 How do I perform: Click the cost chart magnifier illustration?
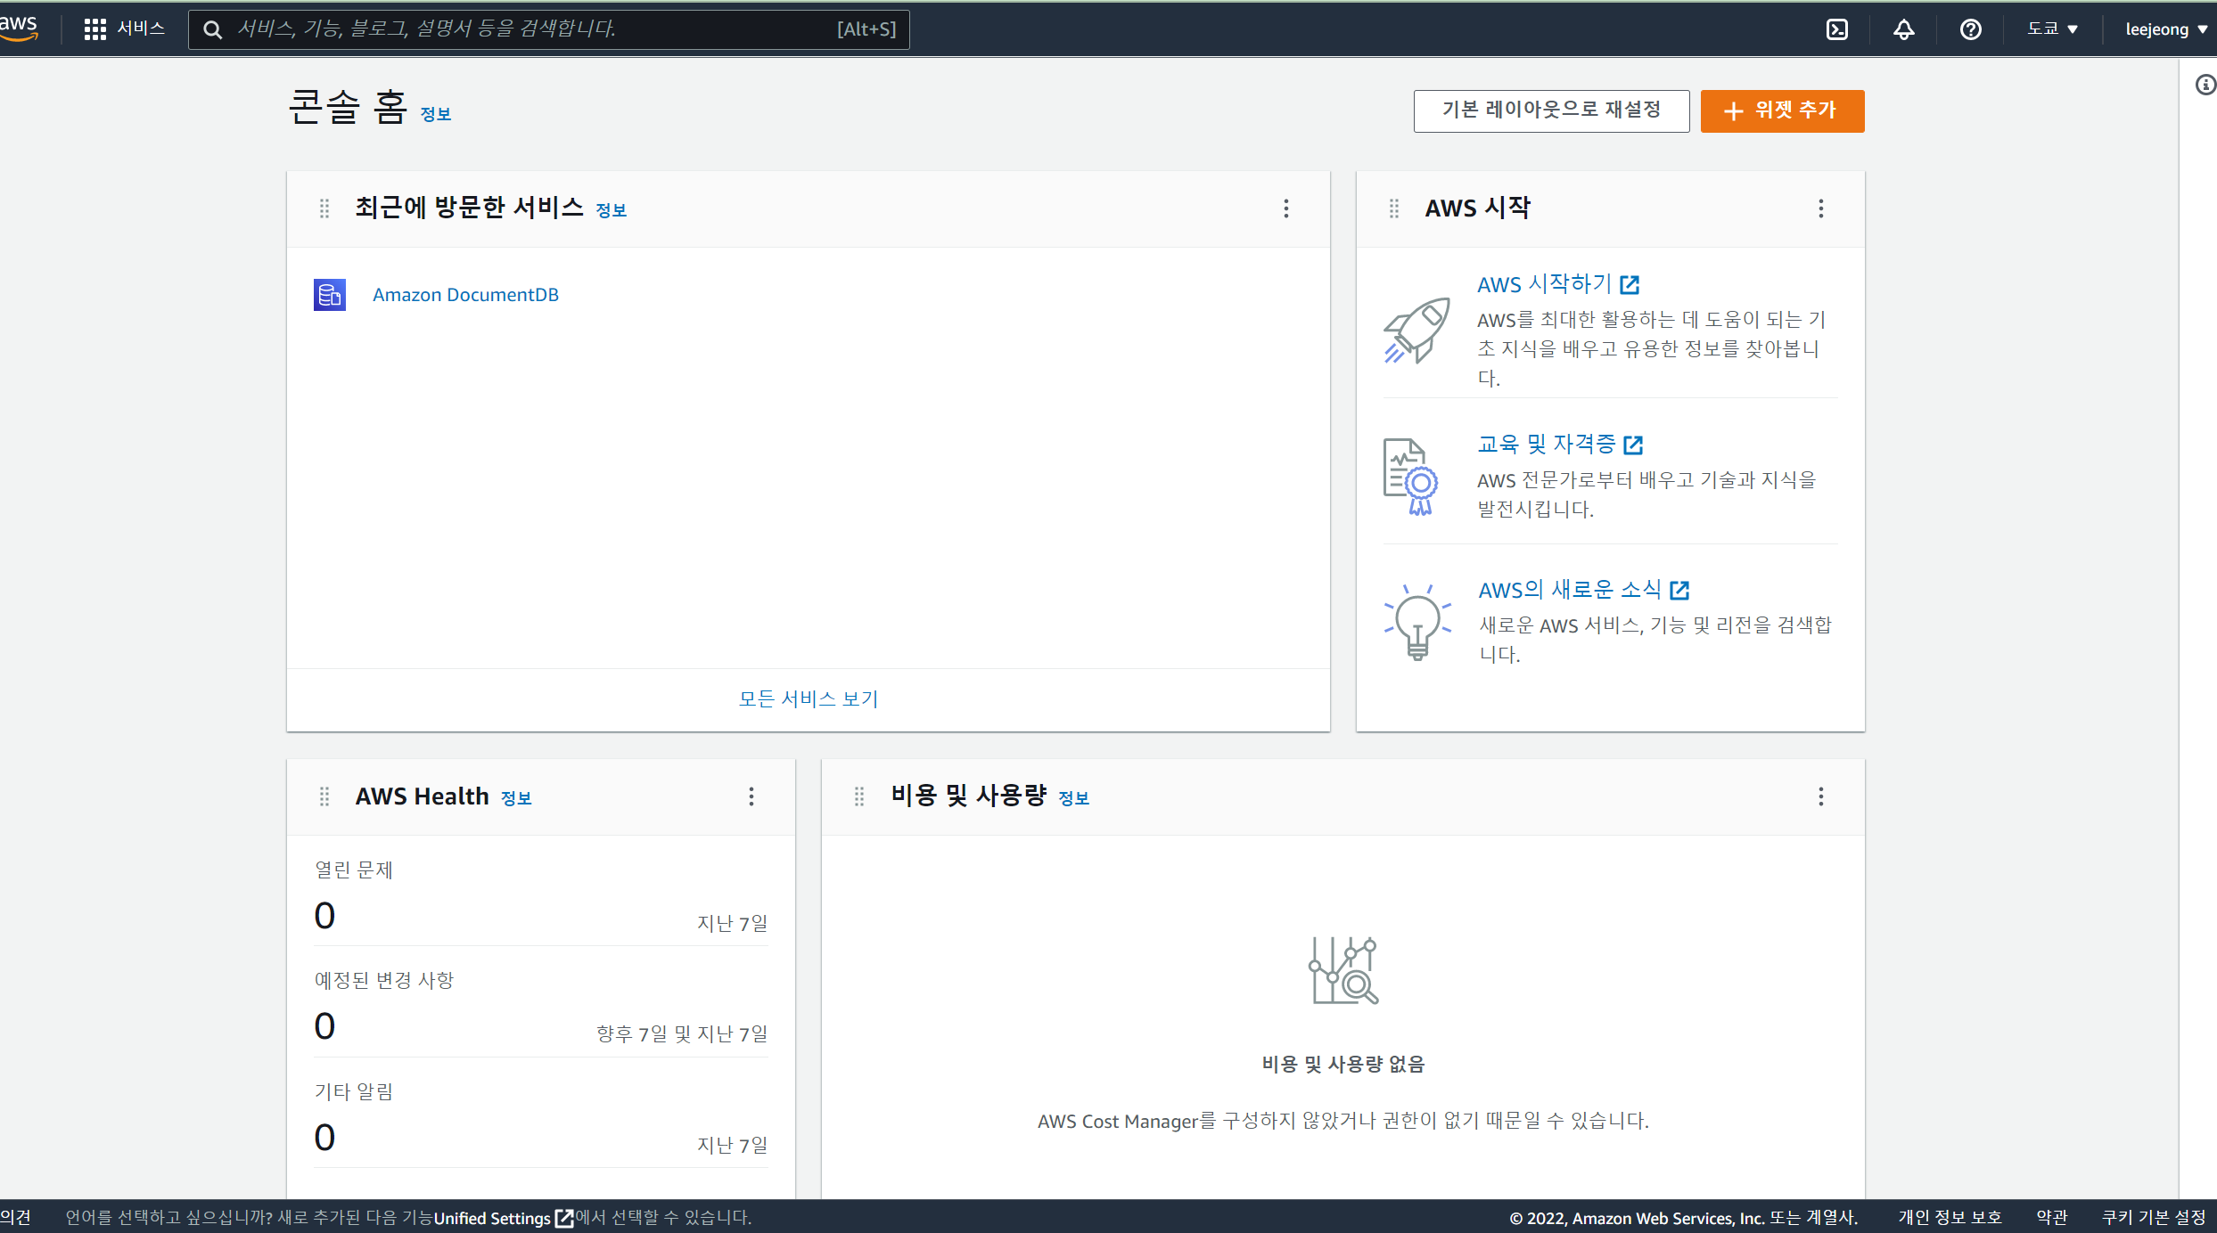point(1343,970)
